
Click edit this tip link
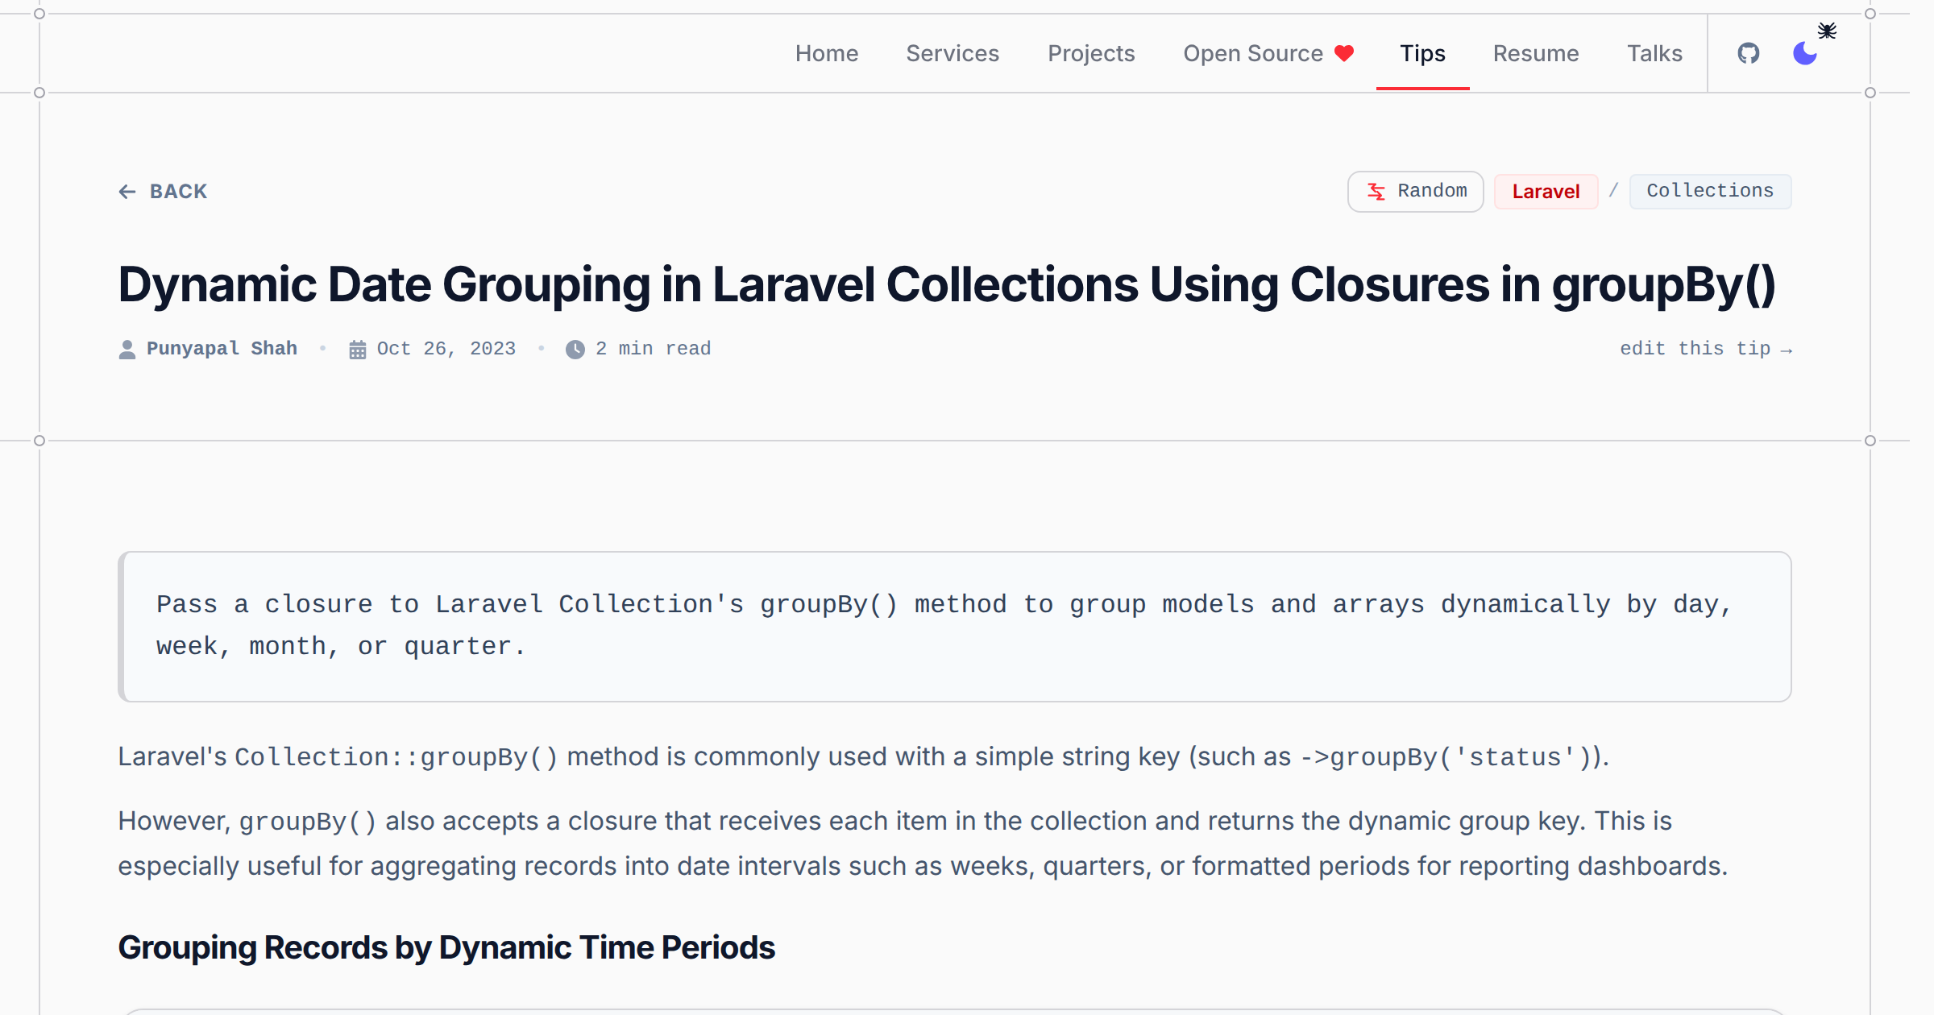click(1705, 349)
